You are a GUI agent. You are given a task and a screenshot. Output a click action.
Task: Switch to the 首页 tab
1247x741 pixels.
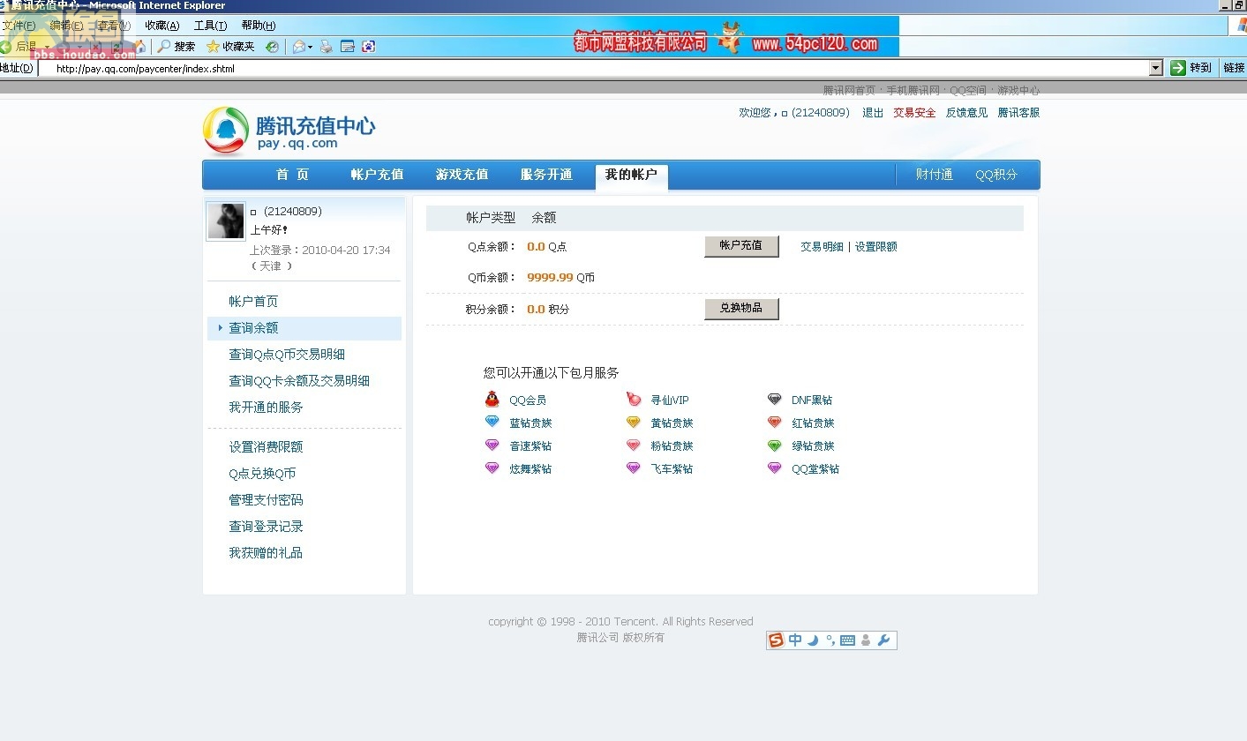point(293,175)
